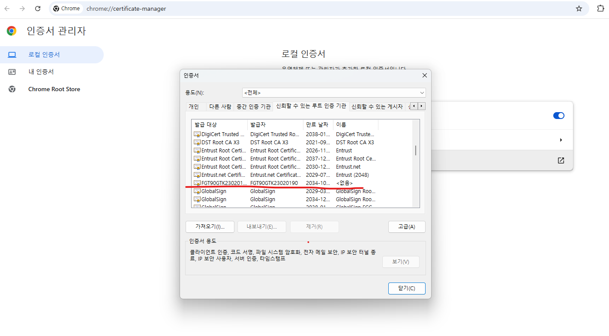Click the 고급(A) button
The image size is (609, 336).
click(x=407, y=227)
